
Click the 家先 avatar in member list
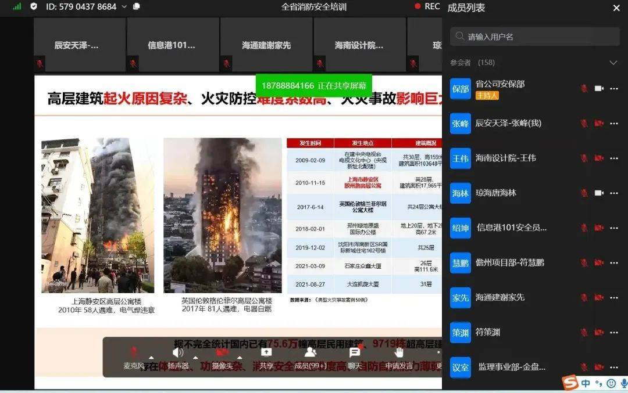click(x=460, y=297)
